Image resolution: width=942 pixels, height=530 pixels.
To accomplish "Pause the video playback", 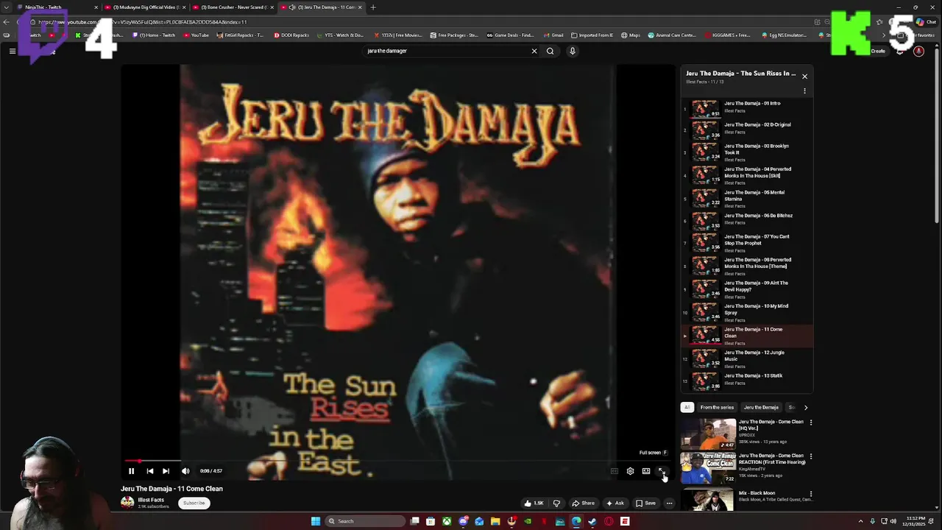I will (x=131, y=471).
